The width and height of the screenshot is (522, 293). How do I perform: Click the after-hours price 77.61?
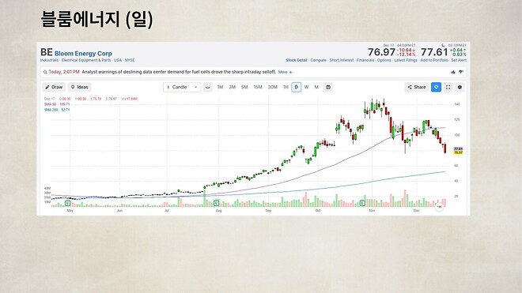click(434, 52)
